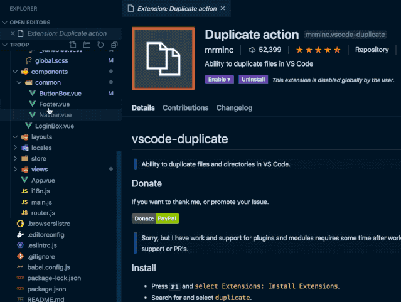Click the New Folder icon in Explorer

87,45
